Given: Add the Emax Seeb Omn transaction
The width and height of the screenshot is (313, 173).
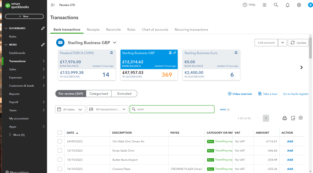Looking at the screenshot, I should [x=290, y=150].
